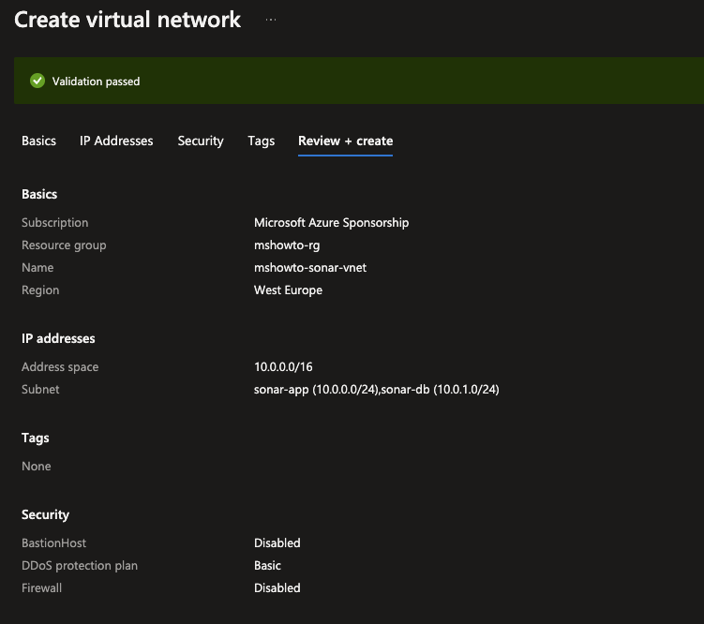Click the sonar-app and sonar-db subnet value

[x=376, y=390]
